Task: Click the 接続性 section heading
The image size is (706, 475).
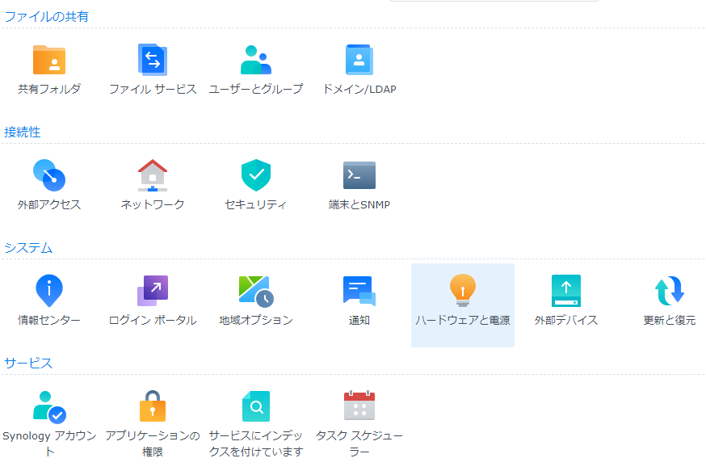Action: [22, 132]
